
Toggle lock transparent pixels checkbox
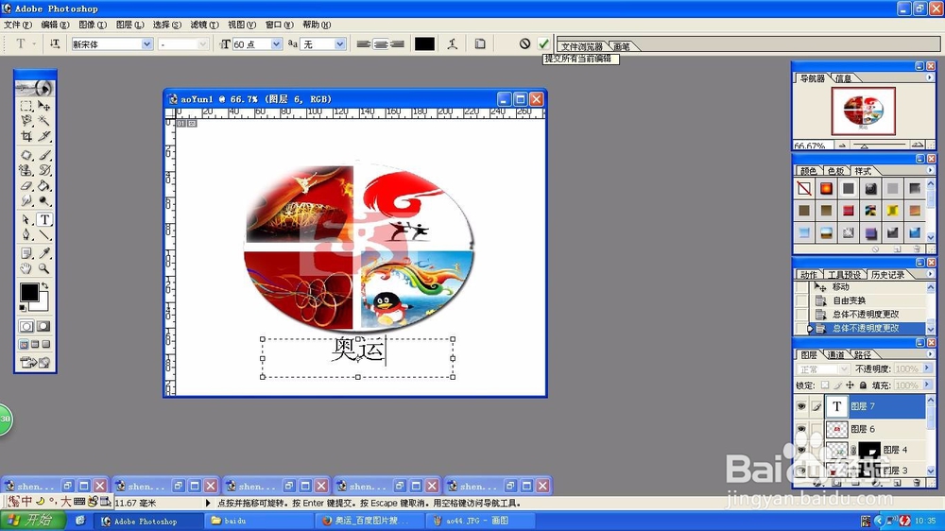[824, 385]
